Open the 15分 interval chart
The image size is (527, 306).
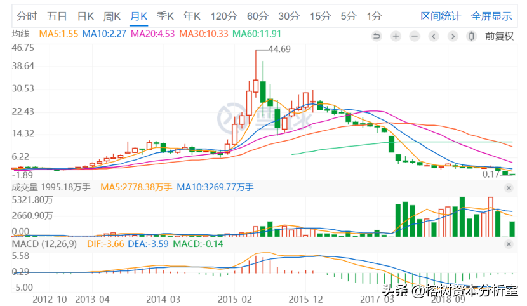click(x=320, y=16)
